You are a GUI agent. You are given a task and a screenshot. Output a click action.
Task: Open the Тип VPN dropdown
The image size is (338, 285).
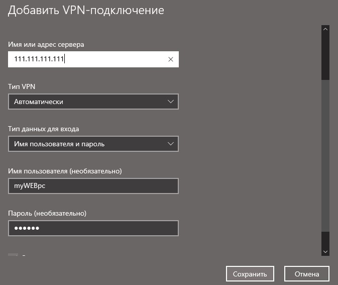[x=93, y=102]
